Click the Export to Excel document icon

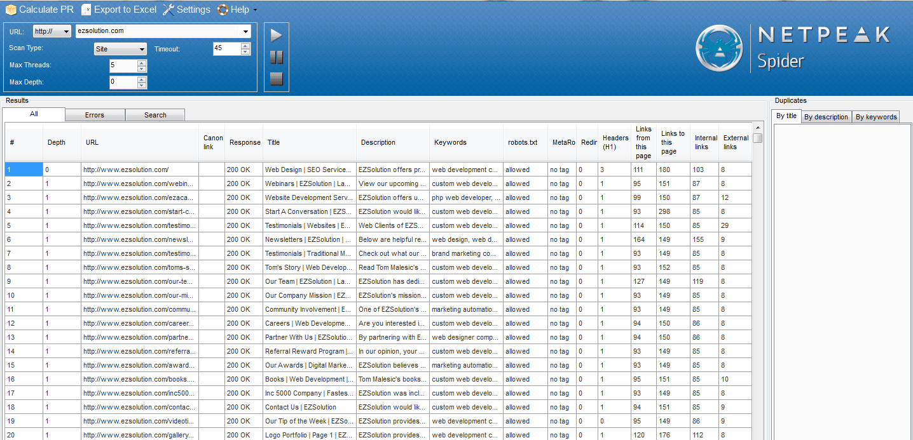pos(86,10)
